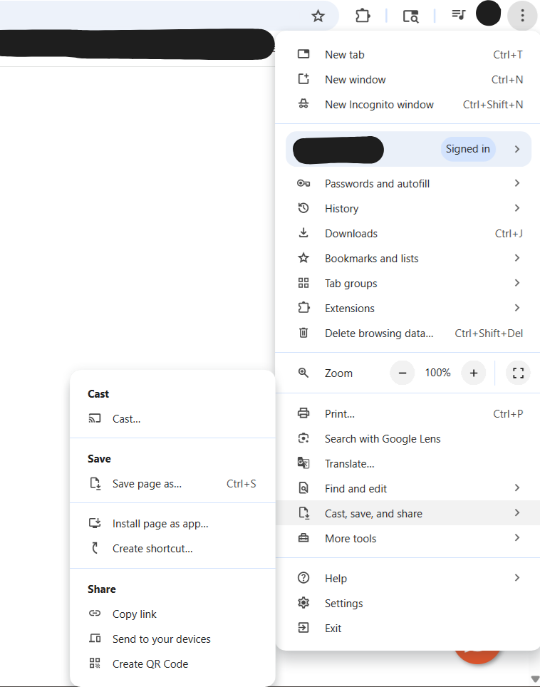The width and height of the screenshot is (540, 687).
Task: Click the Signed in button
Action: click(x=467, y=149)
